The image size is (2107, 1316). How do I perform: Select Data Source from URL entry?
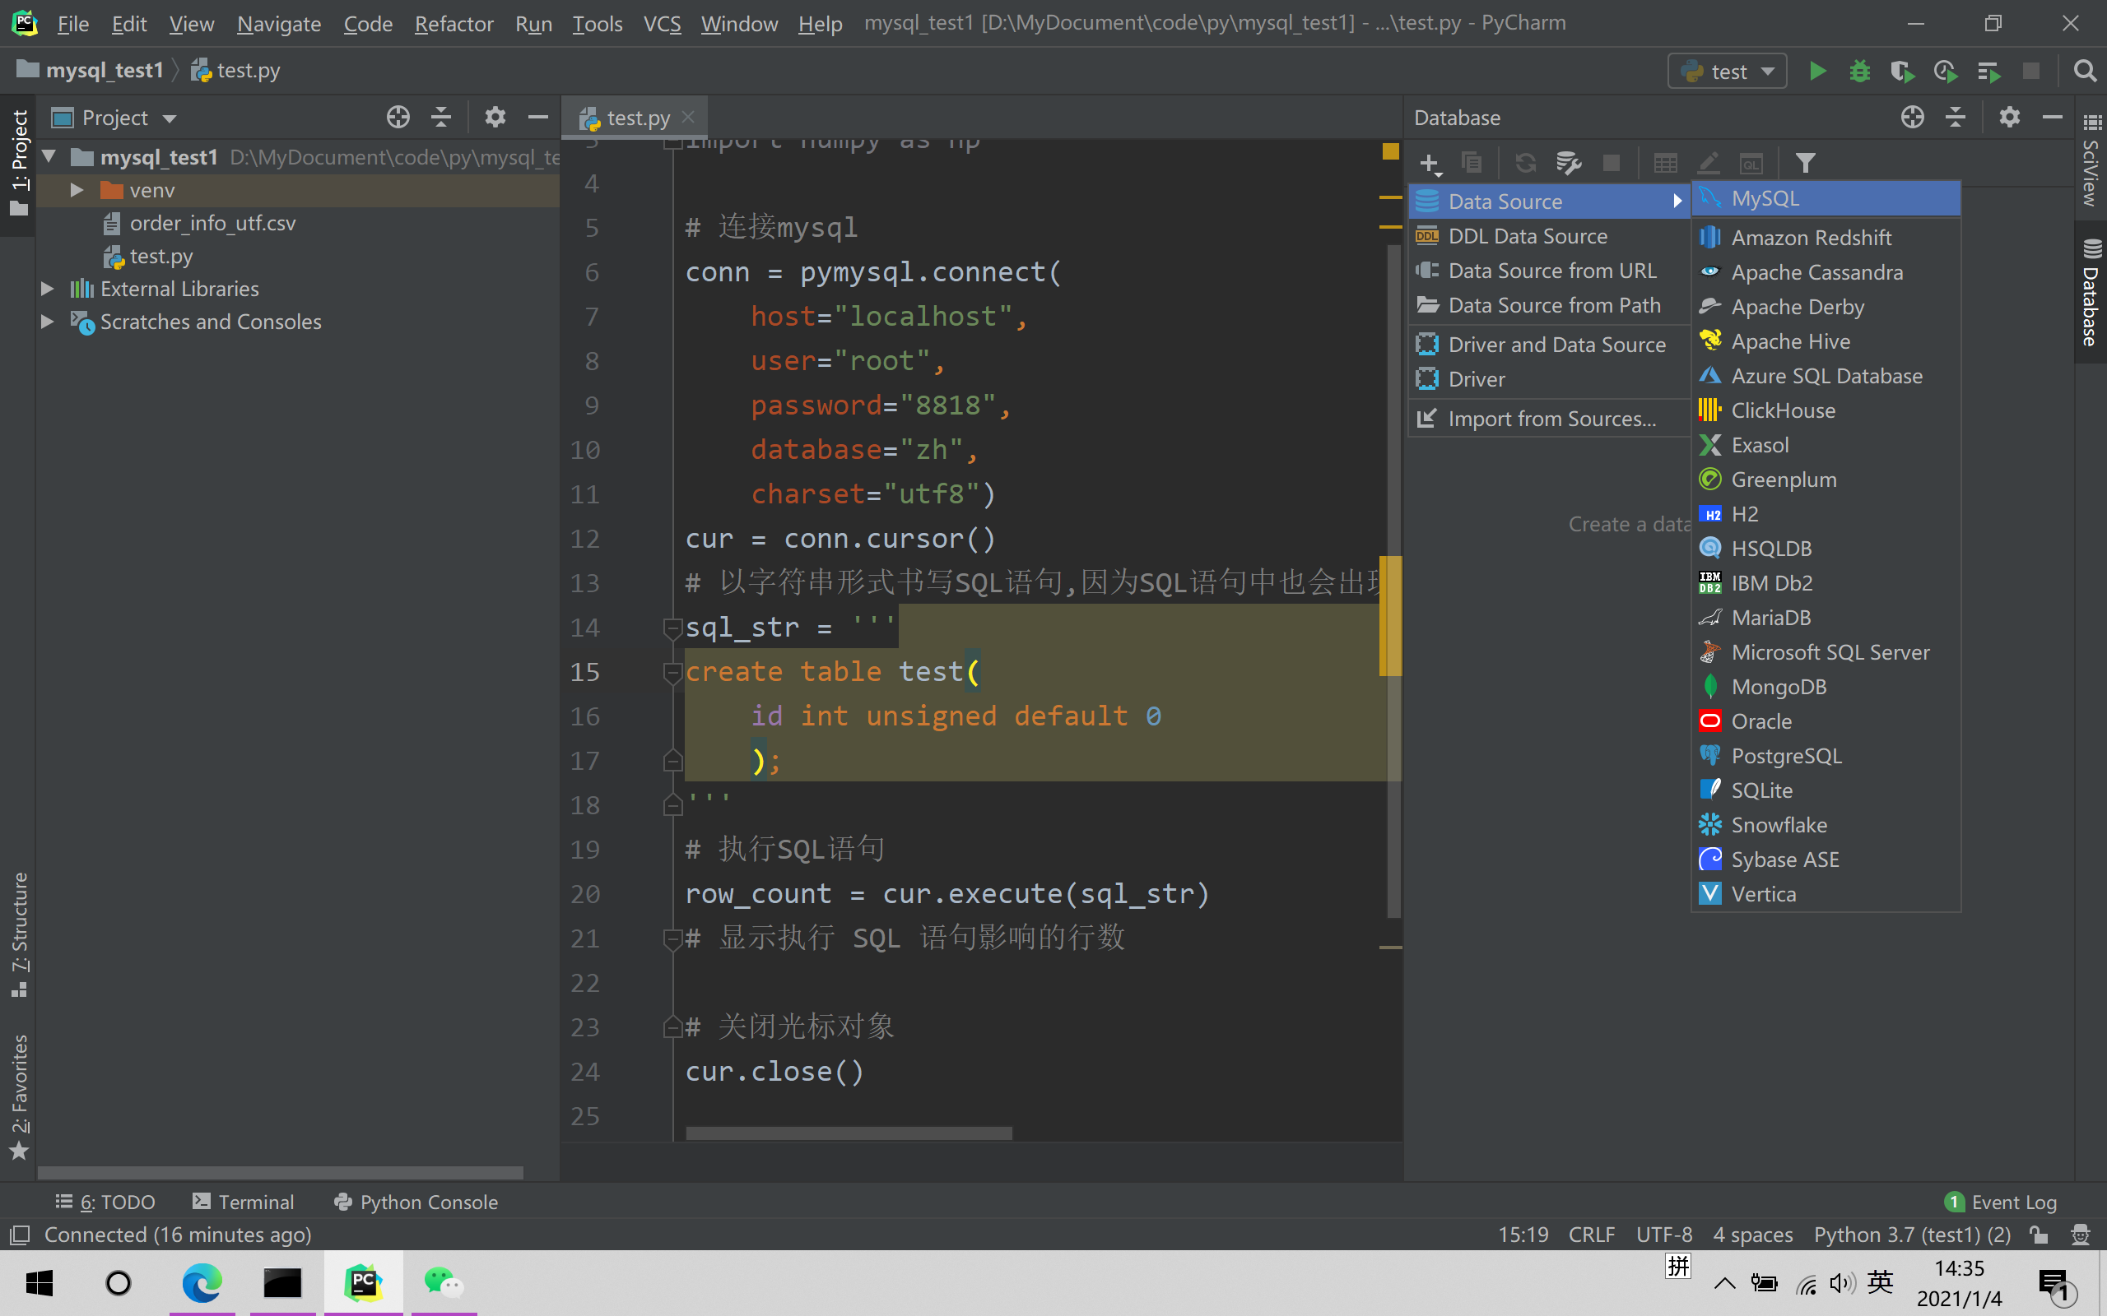tap(1548, 271)
